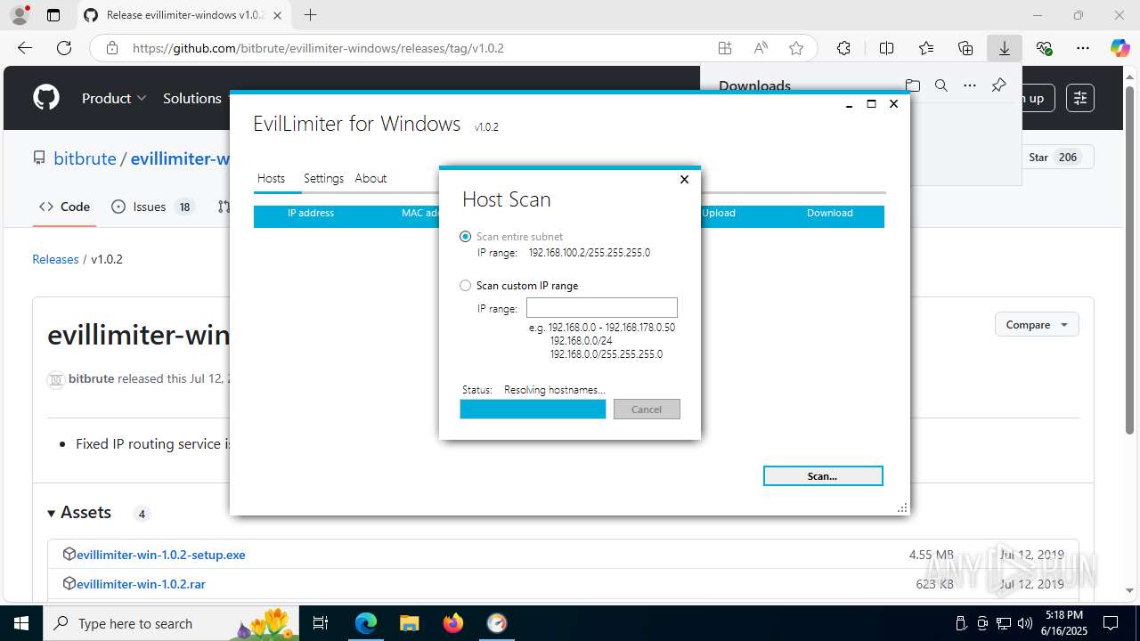Refresh the GitHub page

pos(64,48)
